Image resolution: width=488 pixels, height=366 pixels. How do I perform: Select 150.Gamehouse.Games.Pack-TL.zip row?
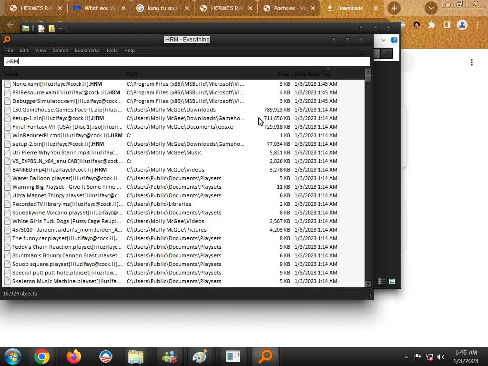[x=183, y=110]
